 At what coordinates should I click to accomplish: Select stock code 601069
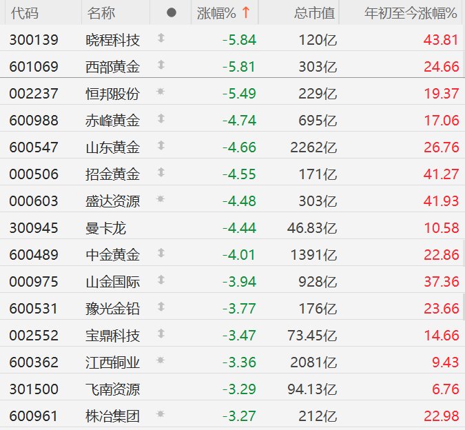[x=34, y=67]
